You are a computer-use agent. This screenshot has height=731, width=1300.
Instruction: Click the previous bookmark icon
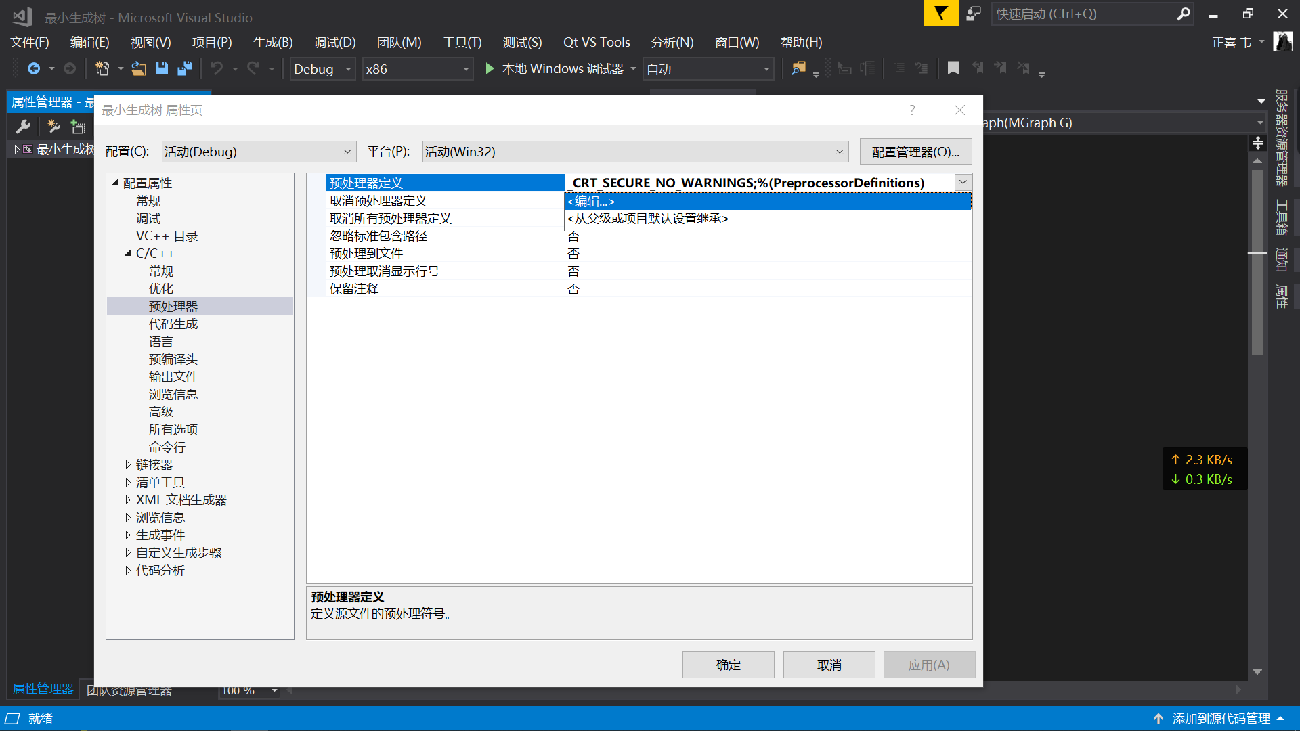pos(978,68)
